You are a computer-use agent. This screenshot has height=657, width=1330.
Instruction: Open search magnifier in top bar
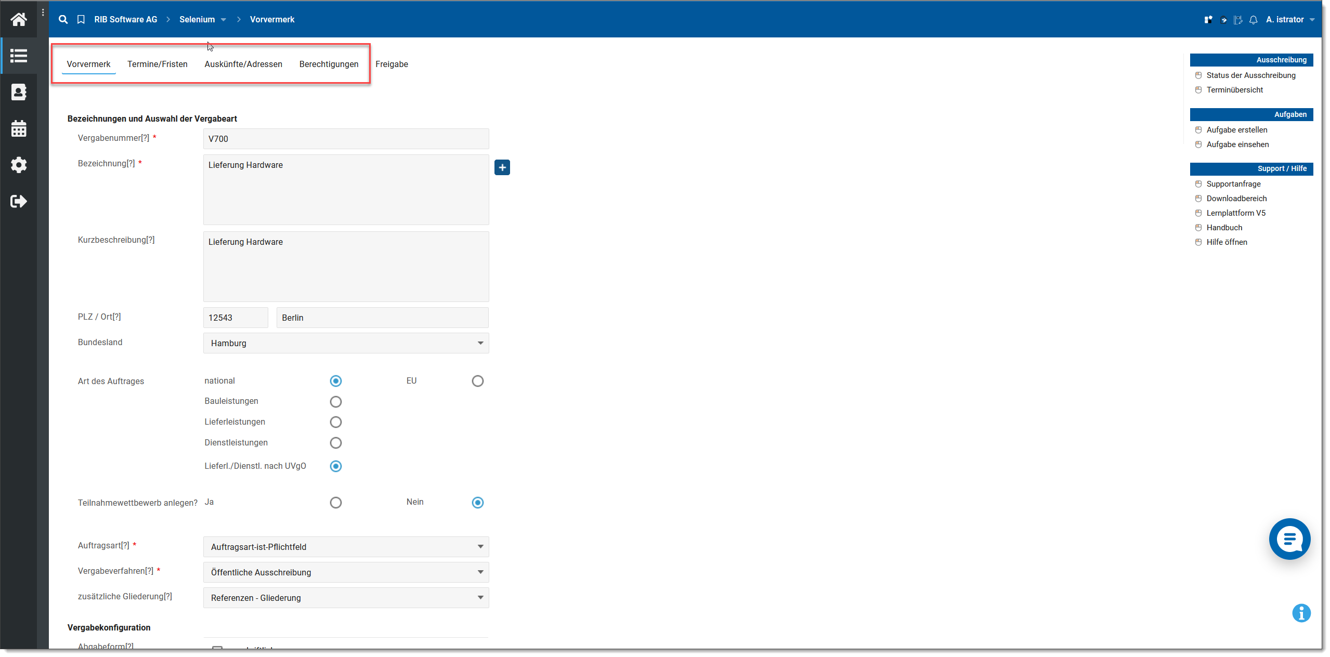pos(63,19)
